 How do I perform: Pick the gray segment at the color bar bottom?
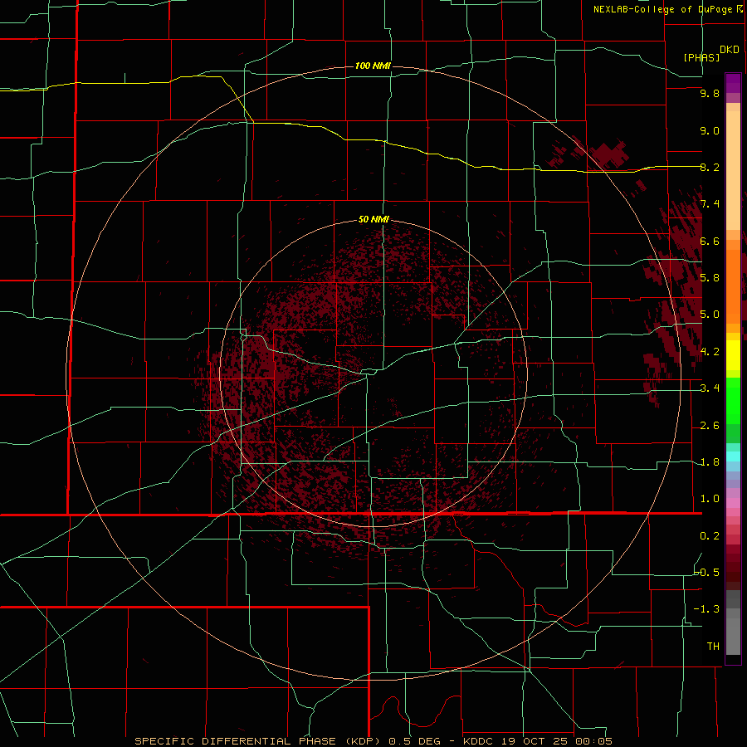click(x=733, y=636)
